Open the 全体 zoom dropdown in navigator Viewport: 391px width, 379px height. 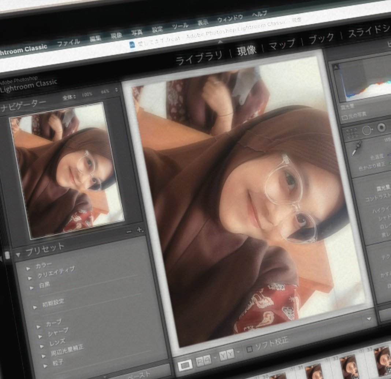69,97
